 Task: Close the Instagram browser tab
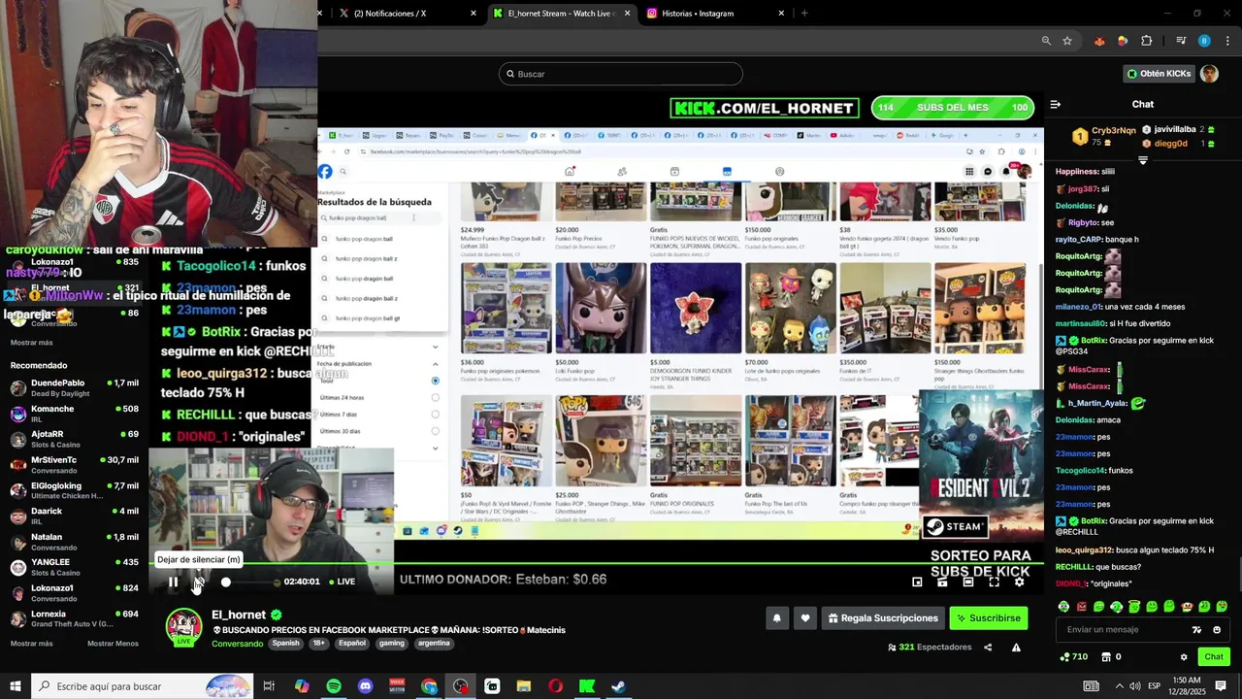(781, 14)
